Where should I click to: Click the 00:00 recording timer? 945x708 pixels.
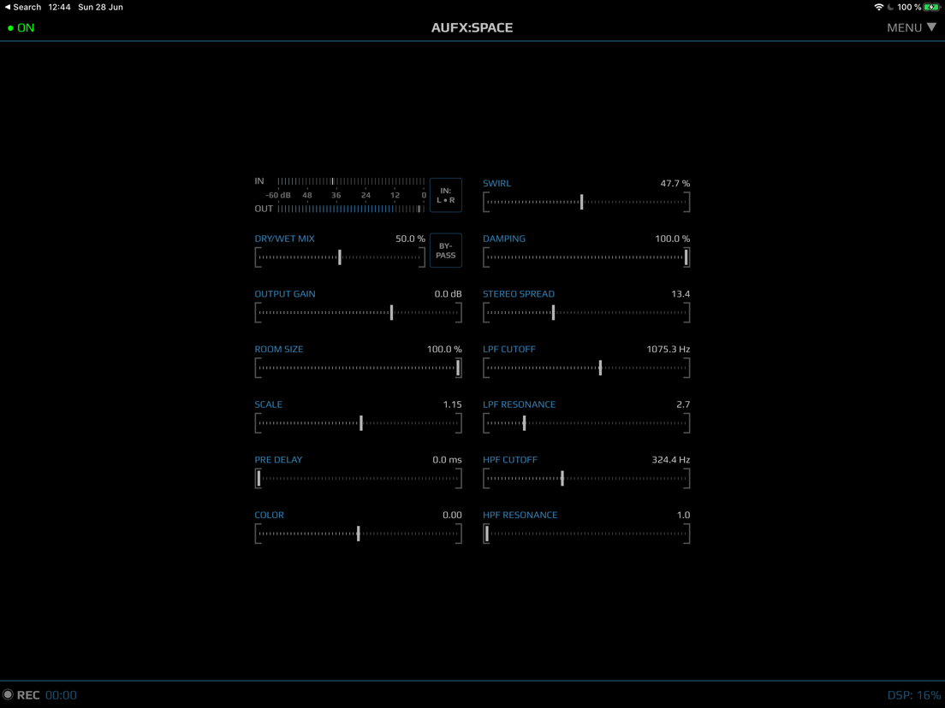61,695
